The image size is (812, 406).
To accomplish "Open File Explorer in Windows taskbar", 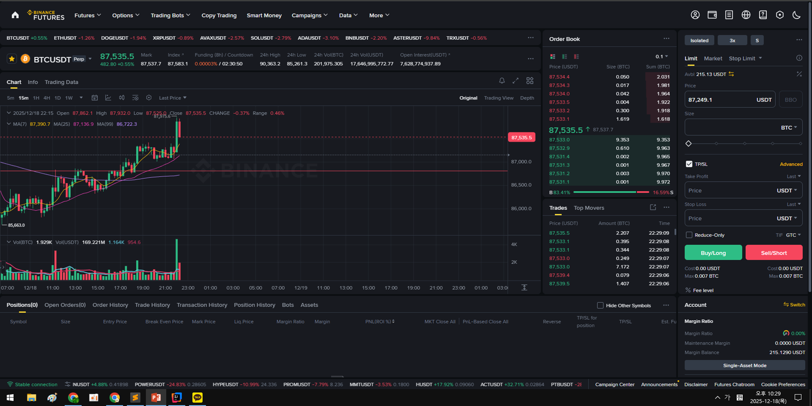I will (x=31, y=397).
